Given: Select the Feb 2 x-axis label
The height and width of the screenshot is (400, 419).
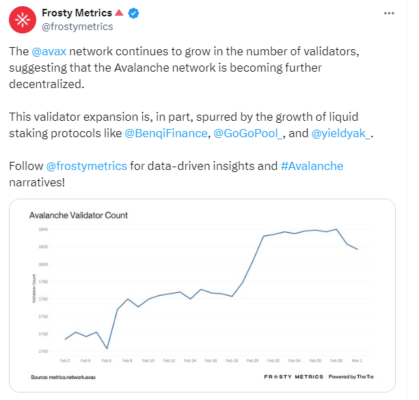Looking at the screenshot, I should pos(66,360).
